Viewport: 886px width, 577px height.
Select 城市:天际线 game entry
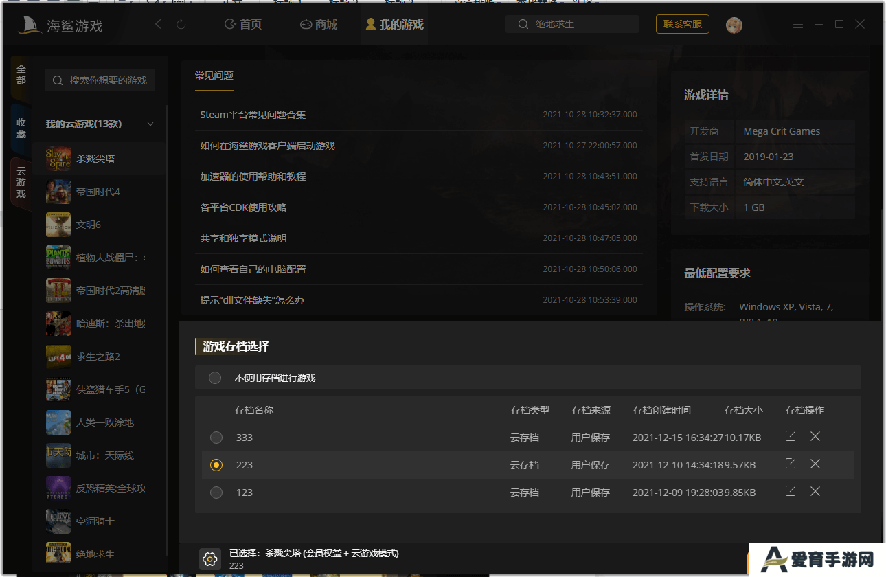(x=100, y=455)
